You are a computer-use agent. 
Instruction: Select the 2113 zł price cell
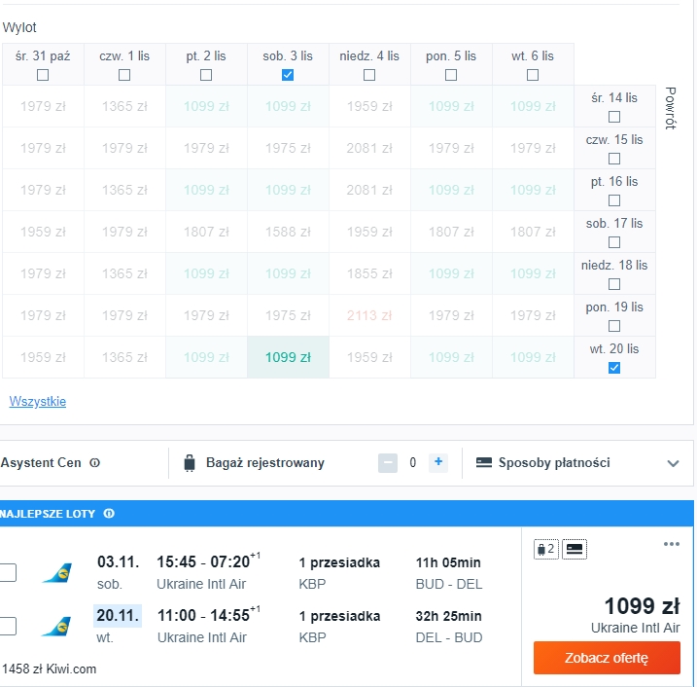click(369, 315)
